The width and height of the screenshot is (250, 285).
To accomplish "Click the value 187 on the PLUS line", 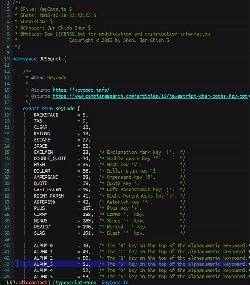I will [x=87, y=208].
